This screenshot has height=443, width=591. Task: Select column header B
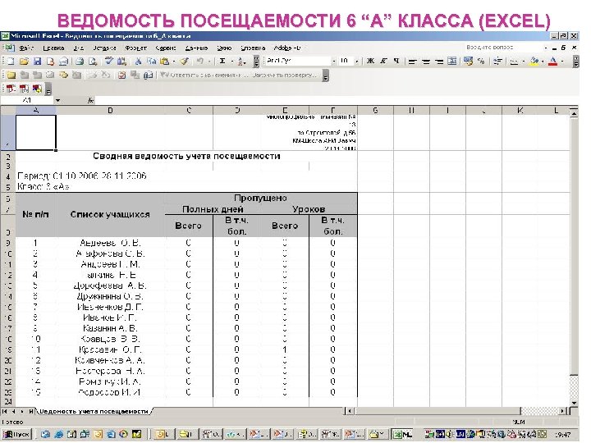click(110, 111)
